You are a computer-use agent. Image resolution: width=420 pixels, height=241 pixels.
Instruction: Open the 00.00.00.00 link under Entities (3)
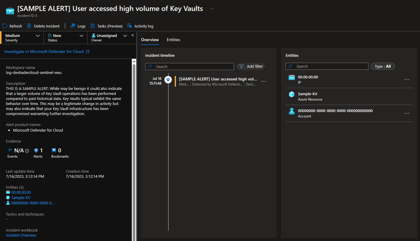[x=21, y=192]
